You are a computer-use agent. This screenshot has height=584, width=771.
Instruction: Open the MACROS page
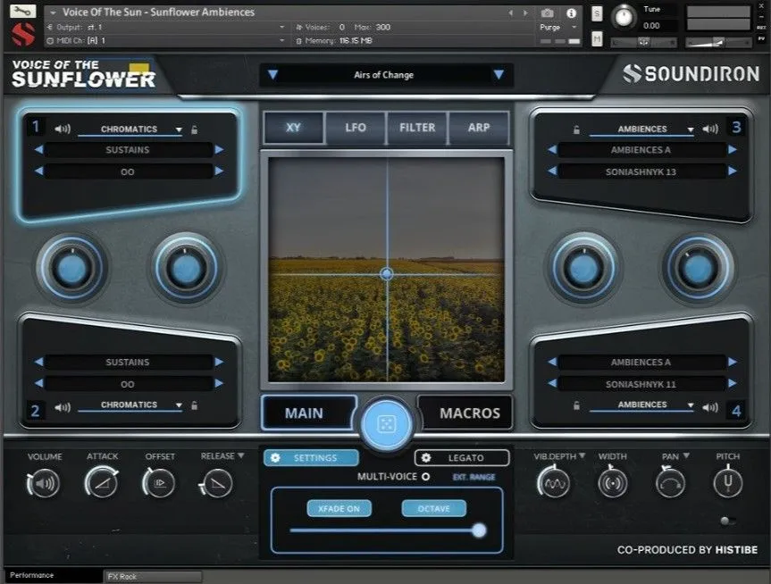click(x=465, y=413)
